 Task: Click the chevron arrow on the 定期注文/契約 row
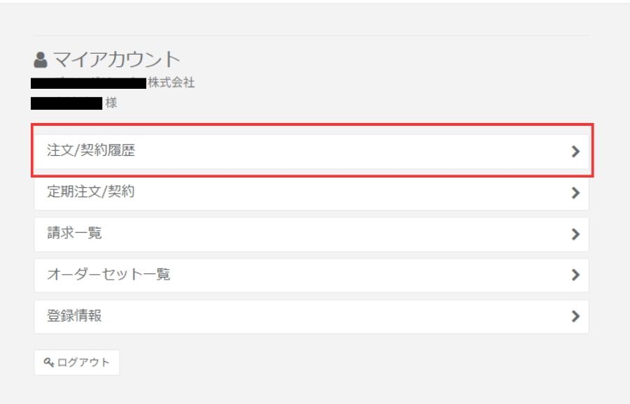tap(576, 193)
